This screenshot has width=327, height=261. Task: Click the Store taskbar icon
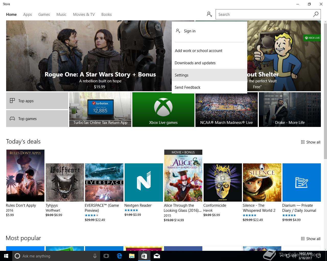pos(144,256)
